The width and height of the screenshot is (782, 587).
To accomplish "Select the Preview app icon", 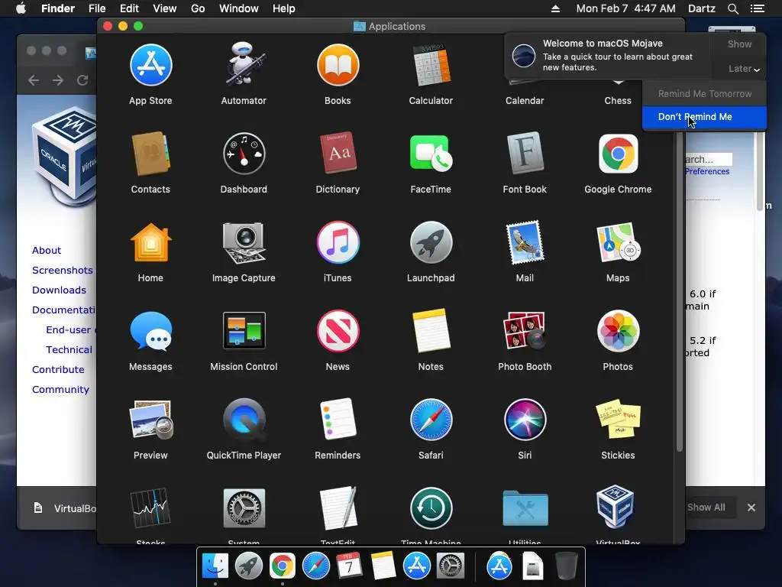I will click(150, 420).
